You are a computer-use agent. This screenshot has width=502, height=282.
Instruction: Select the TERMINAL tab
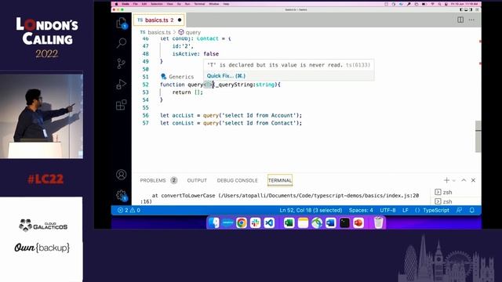tap(280, 180)
